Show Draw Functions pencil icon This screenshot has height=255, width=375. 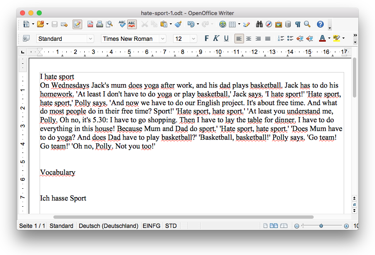[247, 24]
